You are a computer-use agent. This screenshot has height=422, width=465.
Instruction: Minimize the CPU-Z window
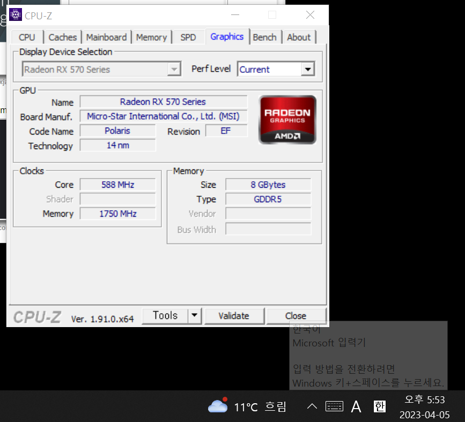(x=235, y=15)
